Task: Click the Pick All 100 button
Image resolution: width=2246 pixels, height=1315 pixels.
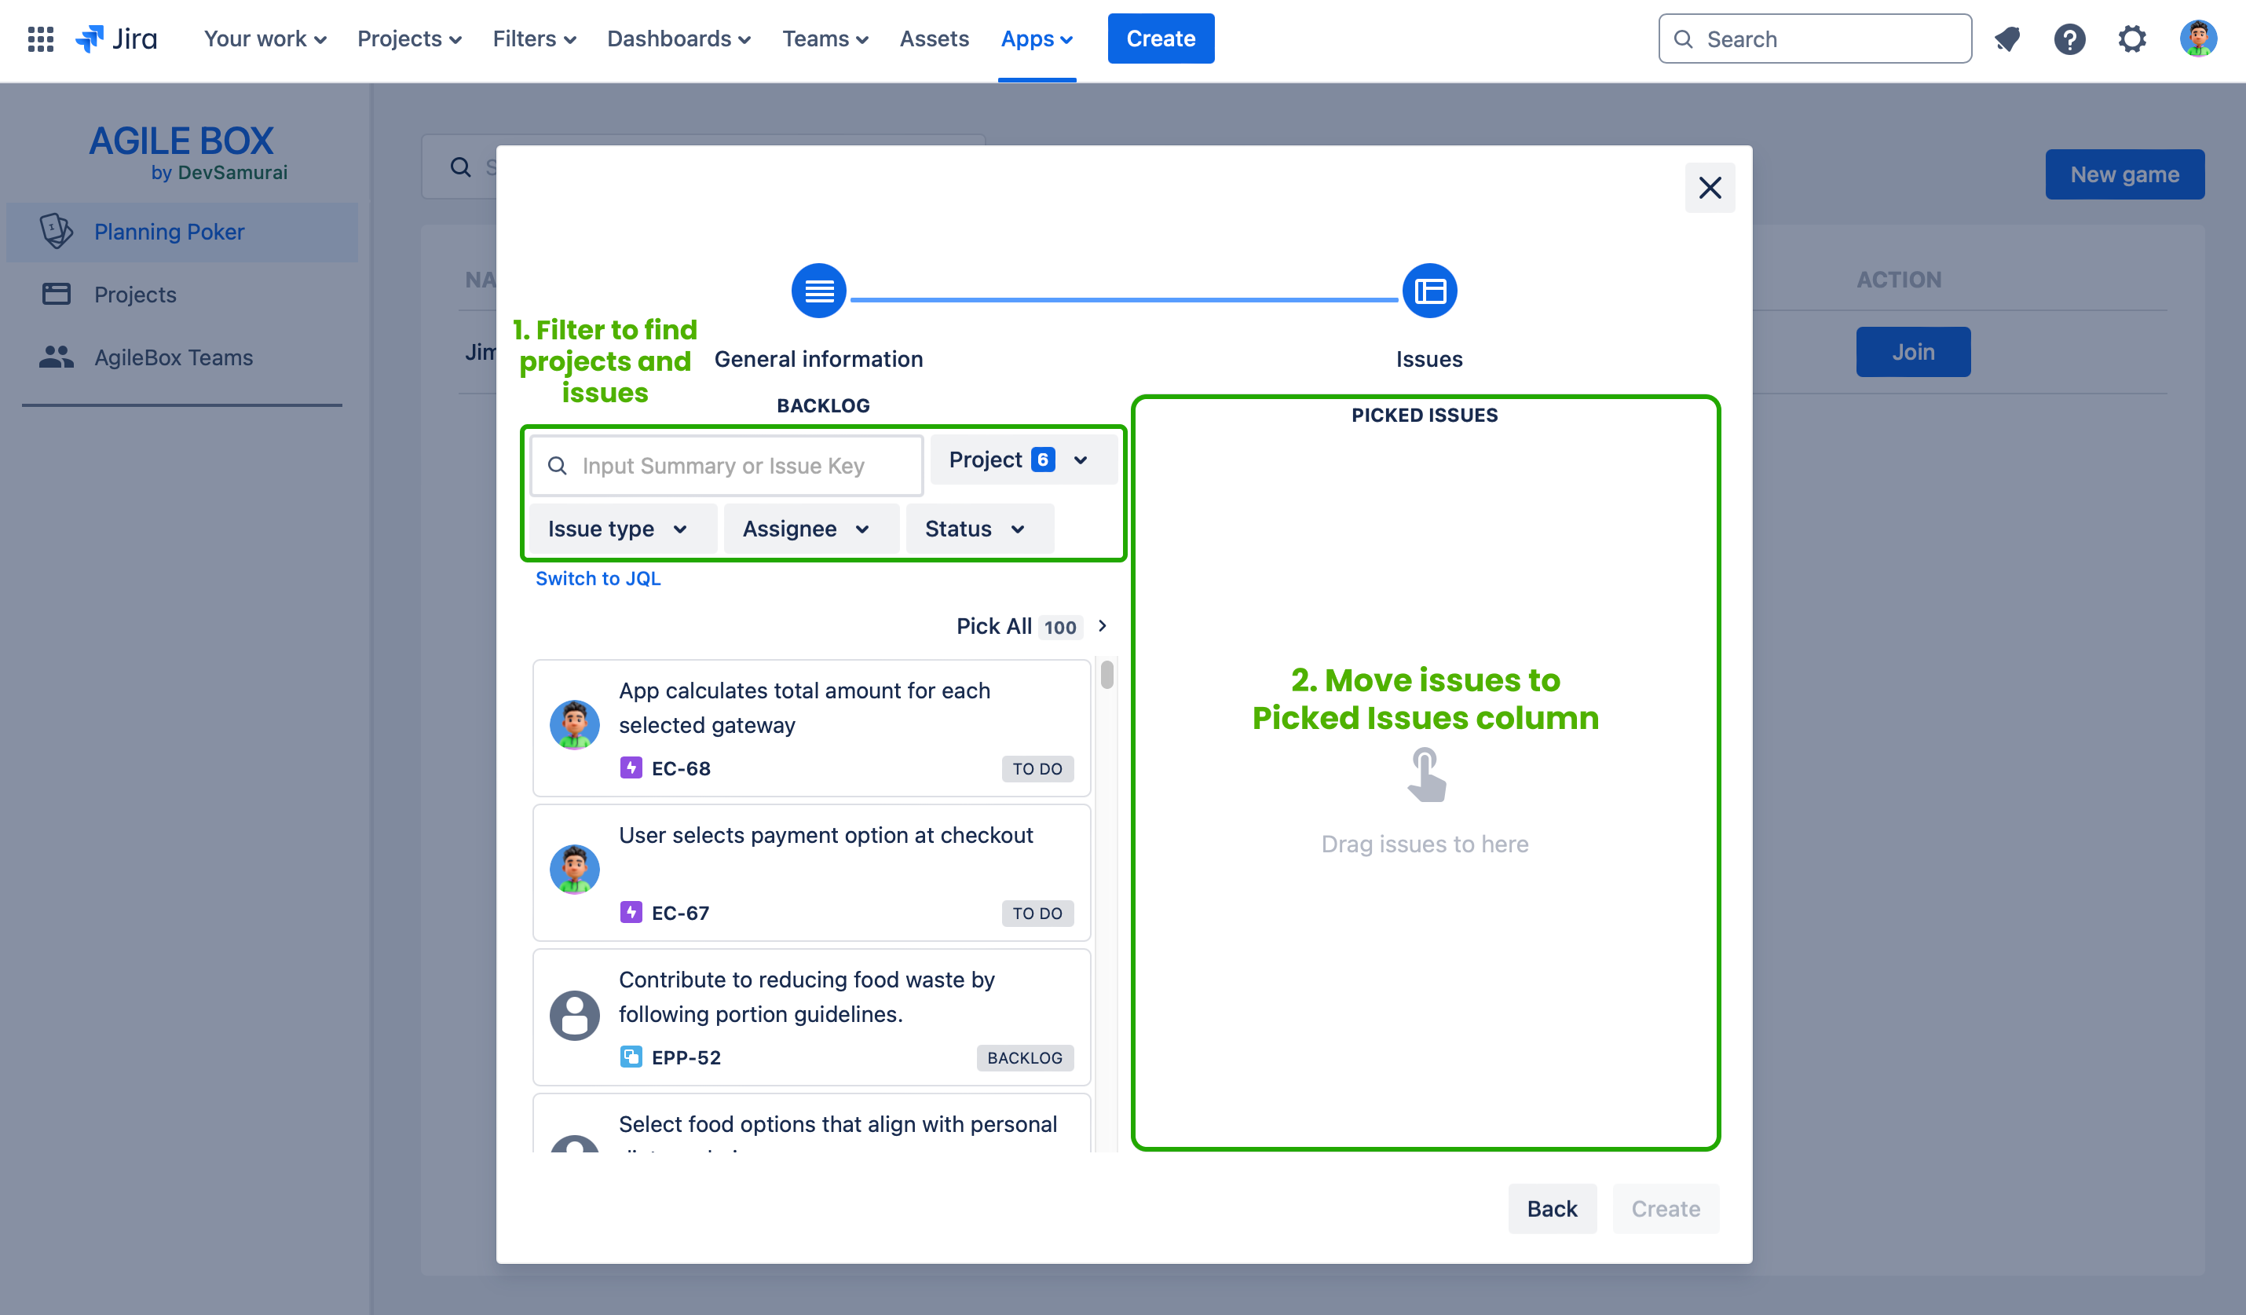Action: 1032,626
